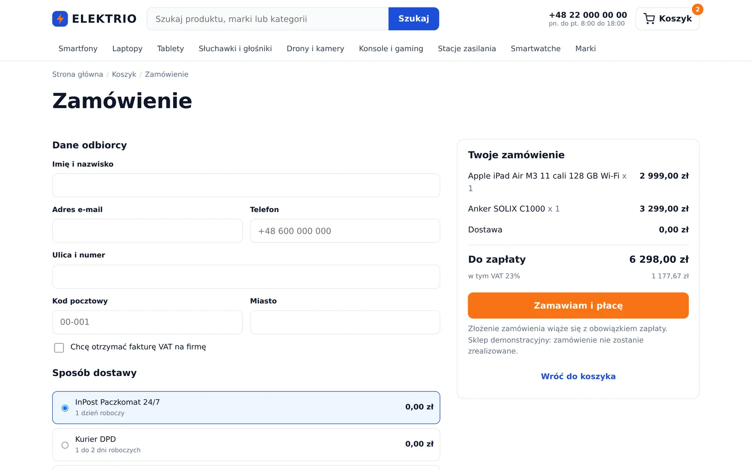Browse Drony i kamery category
This screenshot has width=752, height=470.
pos(315,48)
